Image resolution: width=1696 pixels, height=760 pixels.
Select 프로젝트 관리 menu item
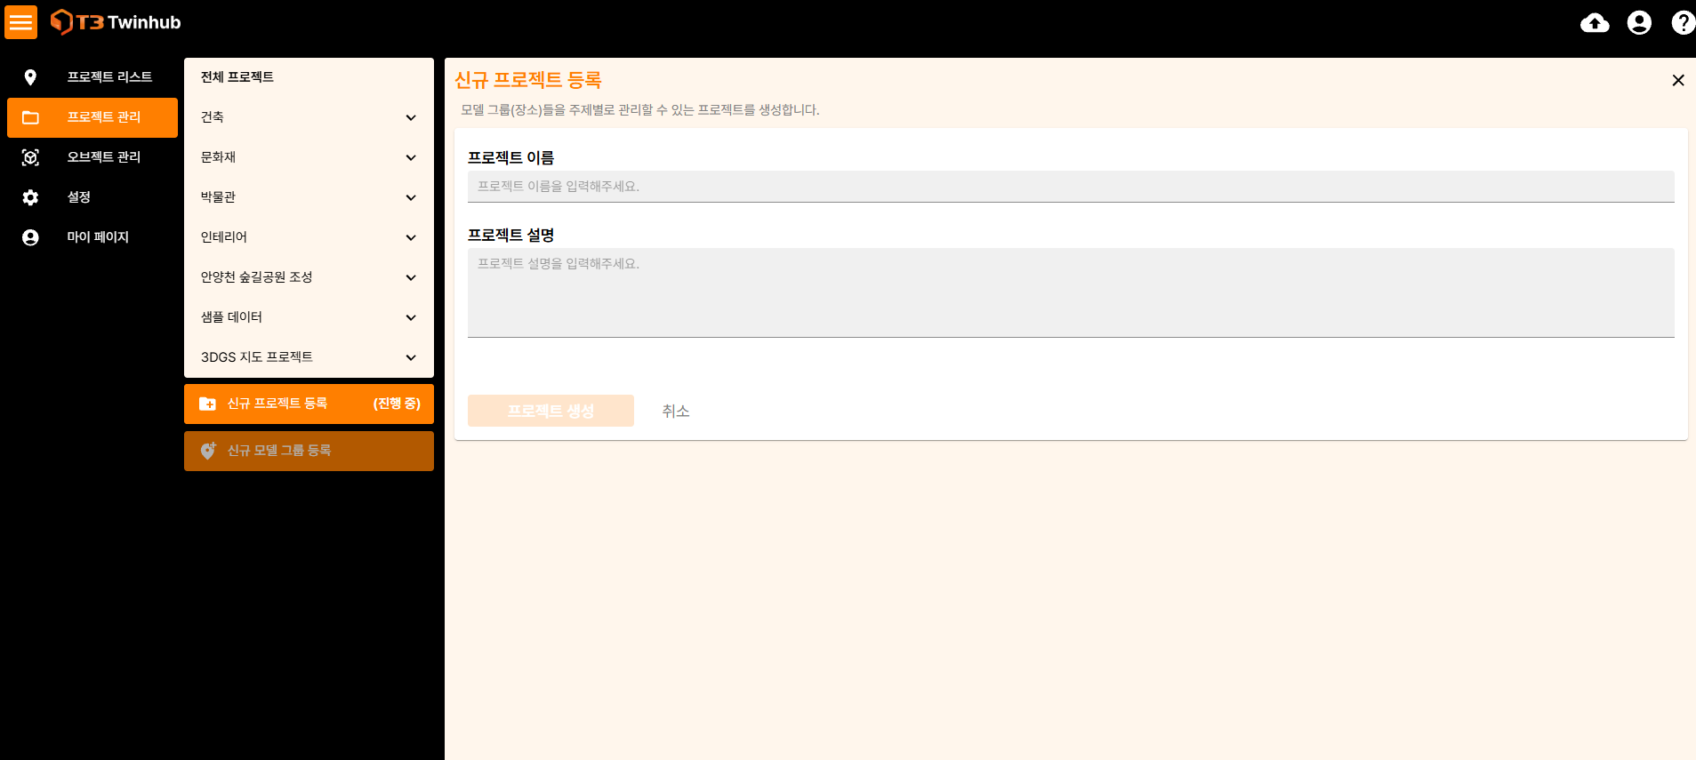click(x=92, y=117)
